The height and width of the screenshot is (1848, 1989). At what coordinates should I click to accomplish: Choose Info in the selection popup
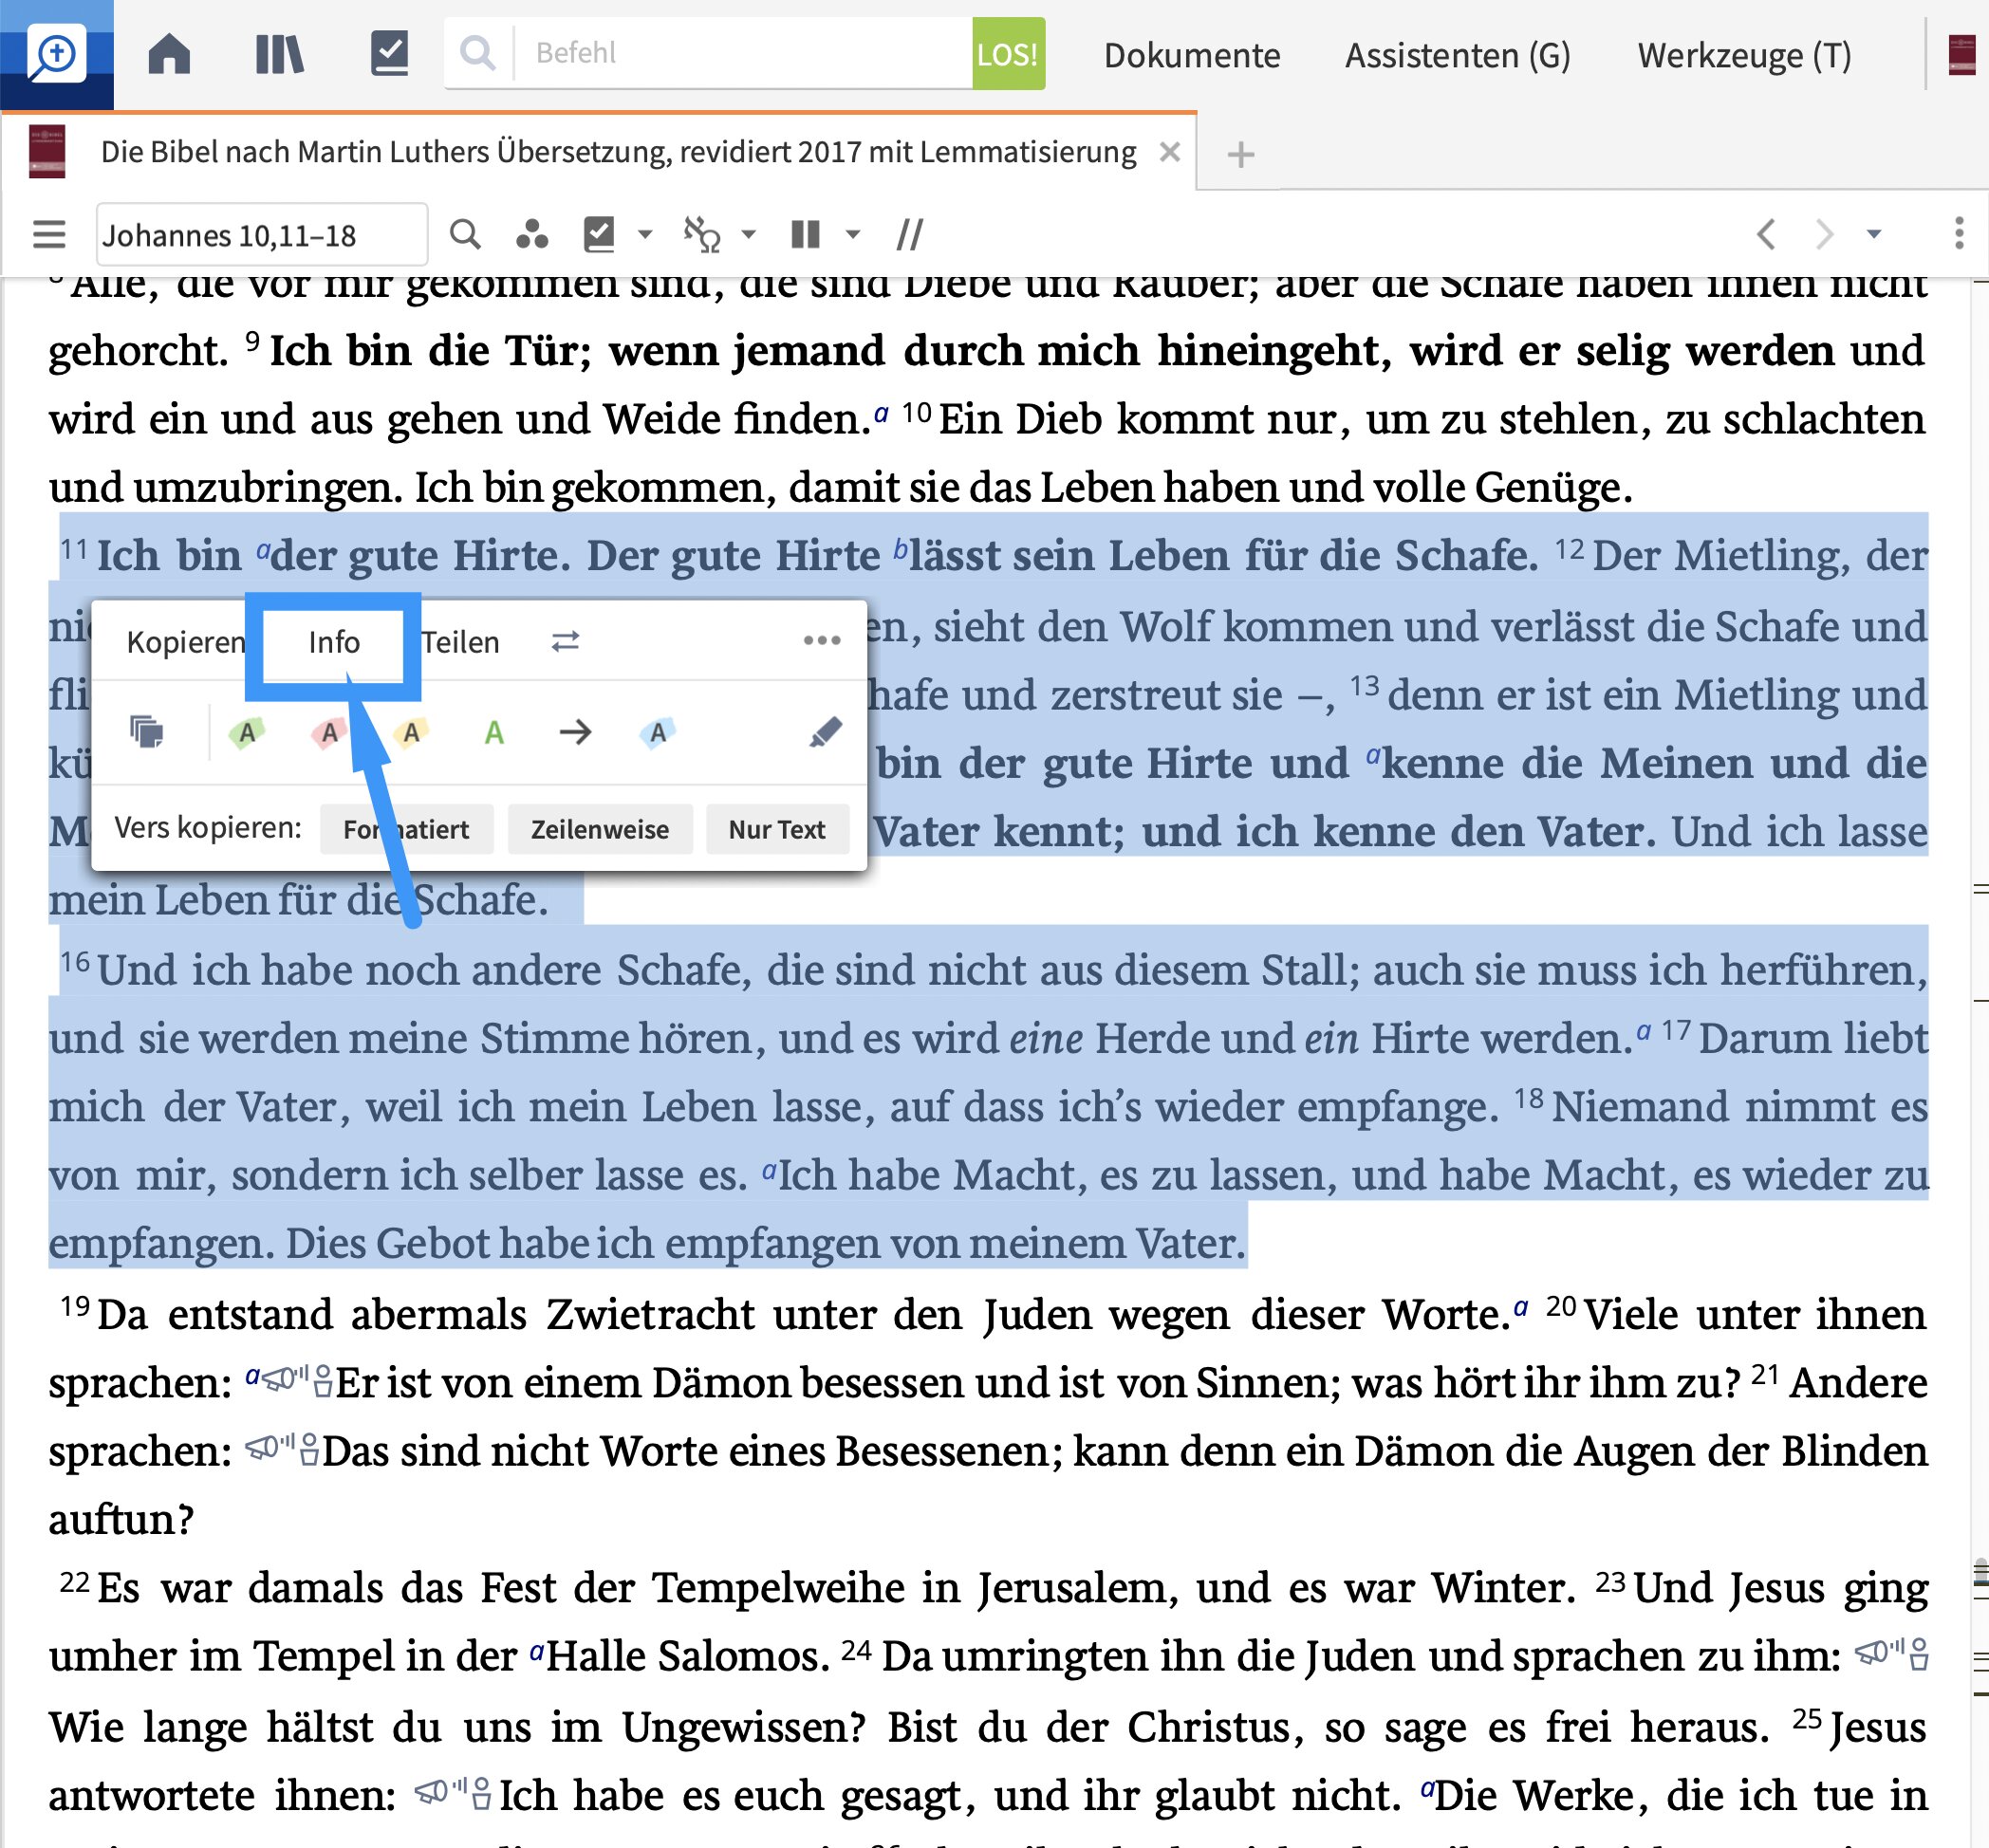point(333,642)
